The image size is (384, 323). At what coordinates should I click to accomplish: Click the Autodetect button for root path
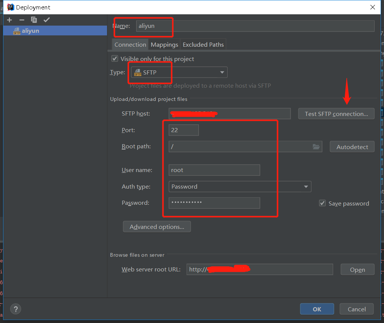352,146
